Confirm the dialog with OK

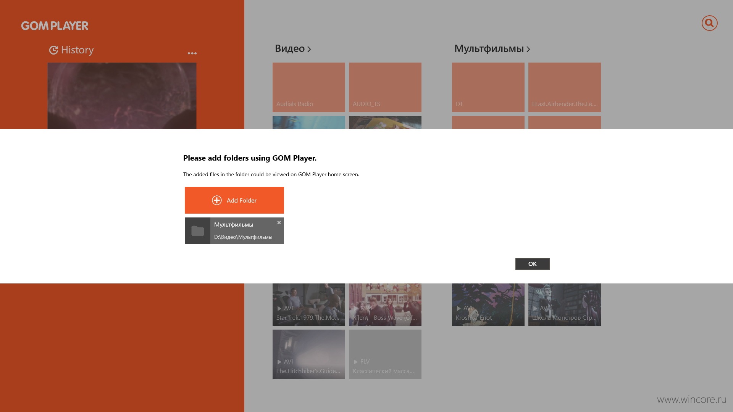[532, 264]
